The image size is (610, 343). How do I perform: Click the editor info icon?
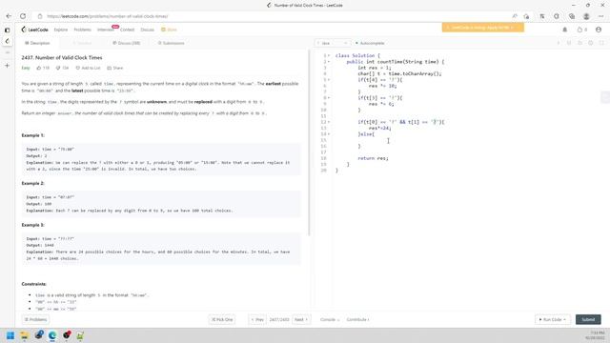pos(558,43)
